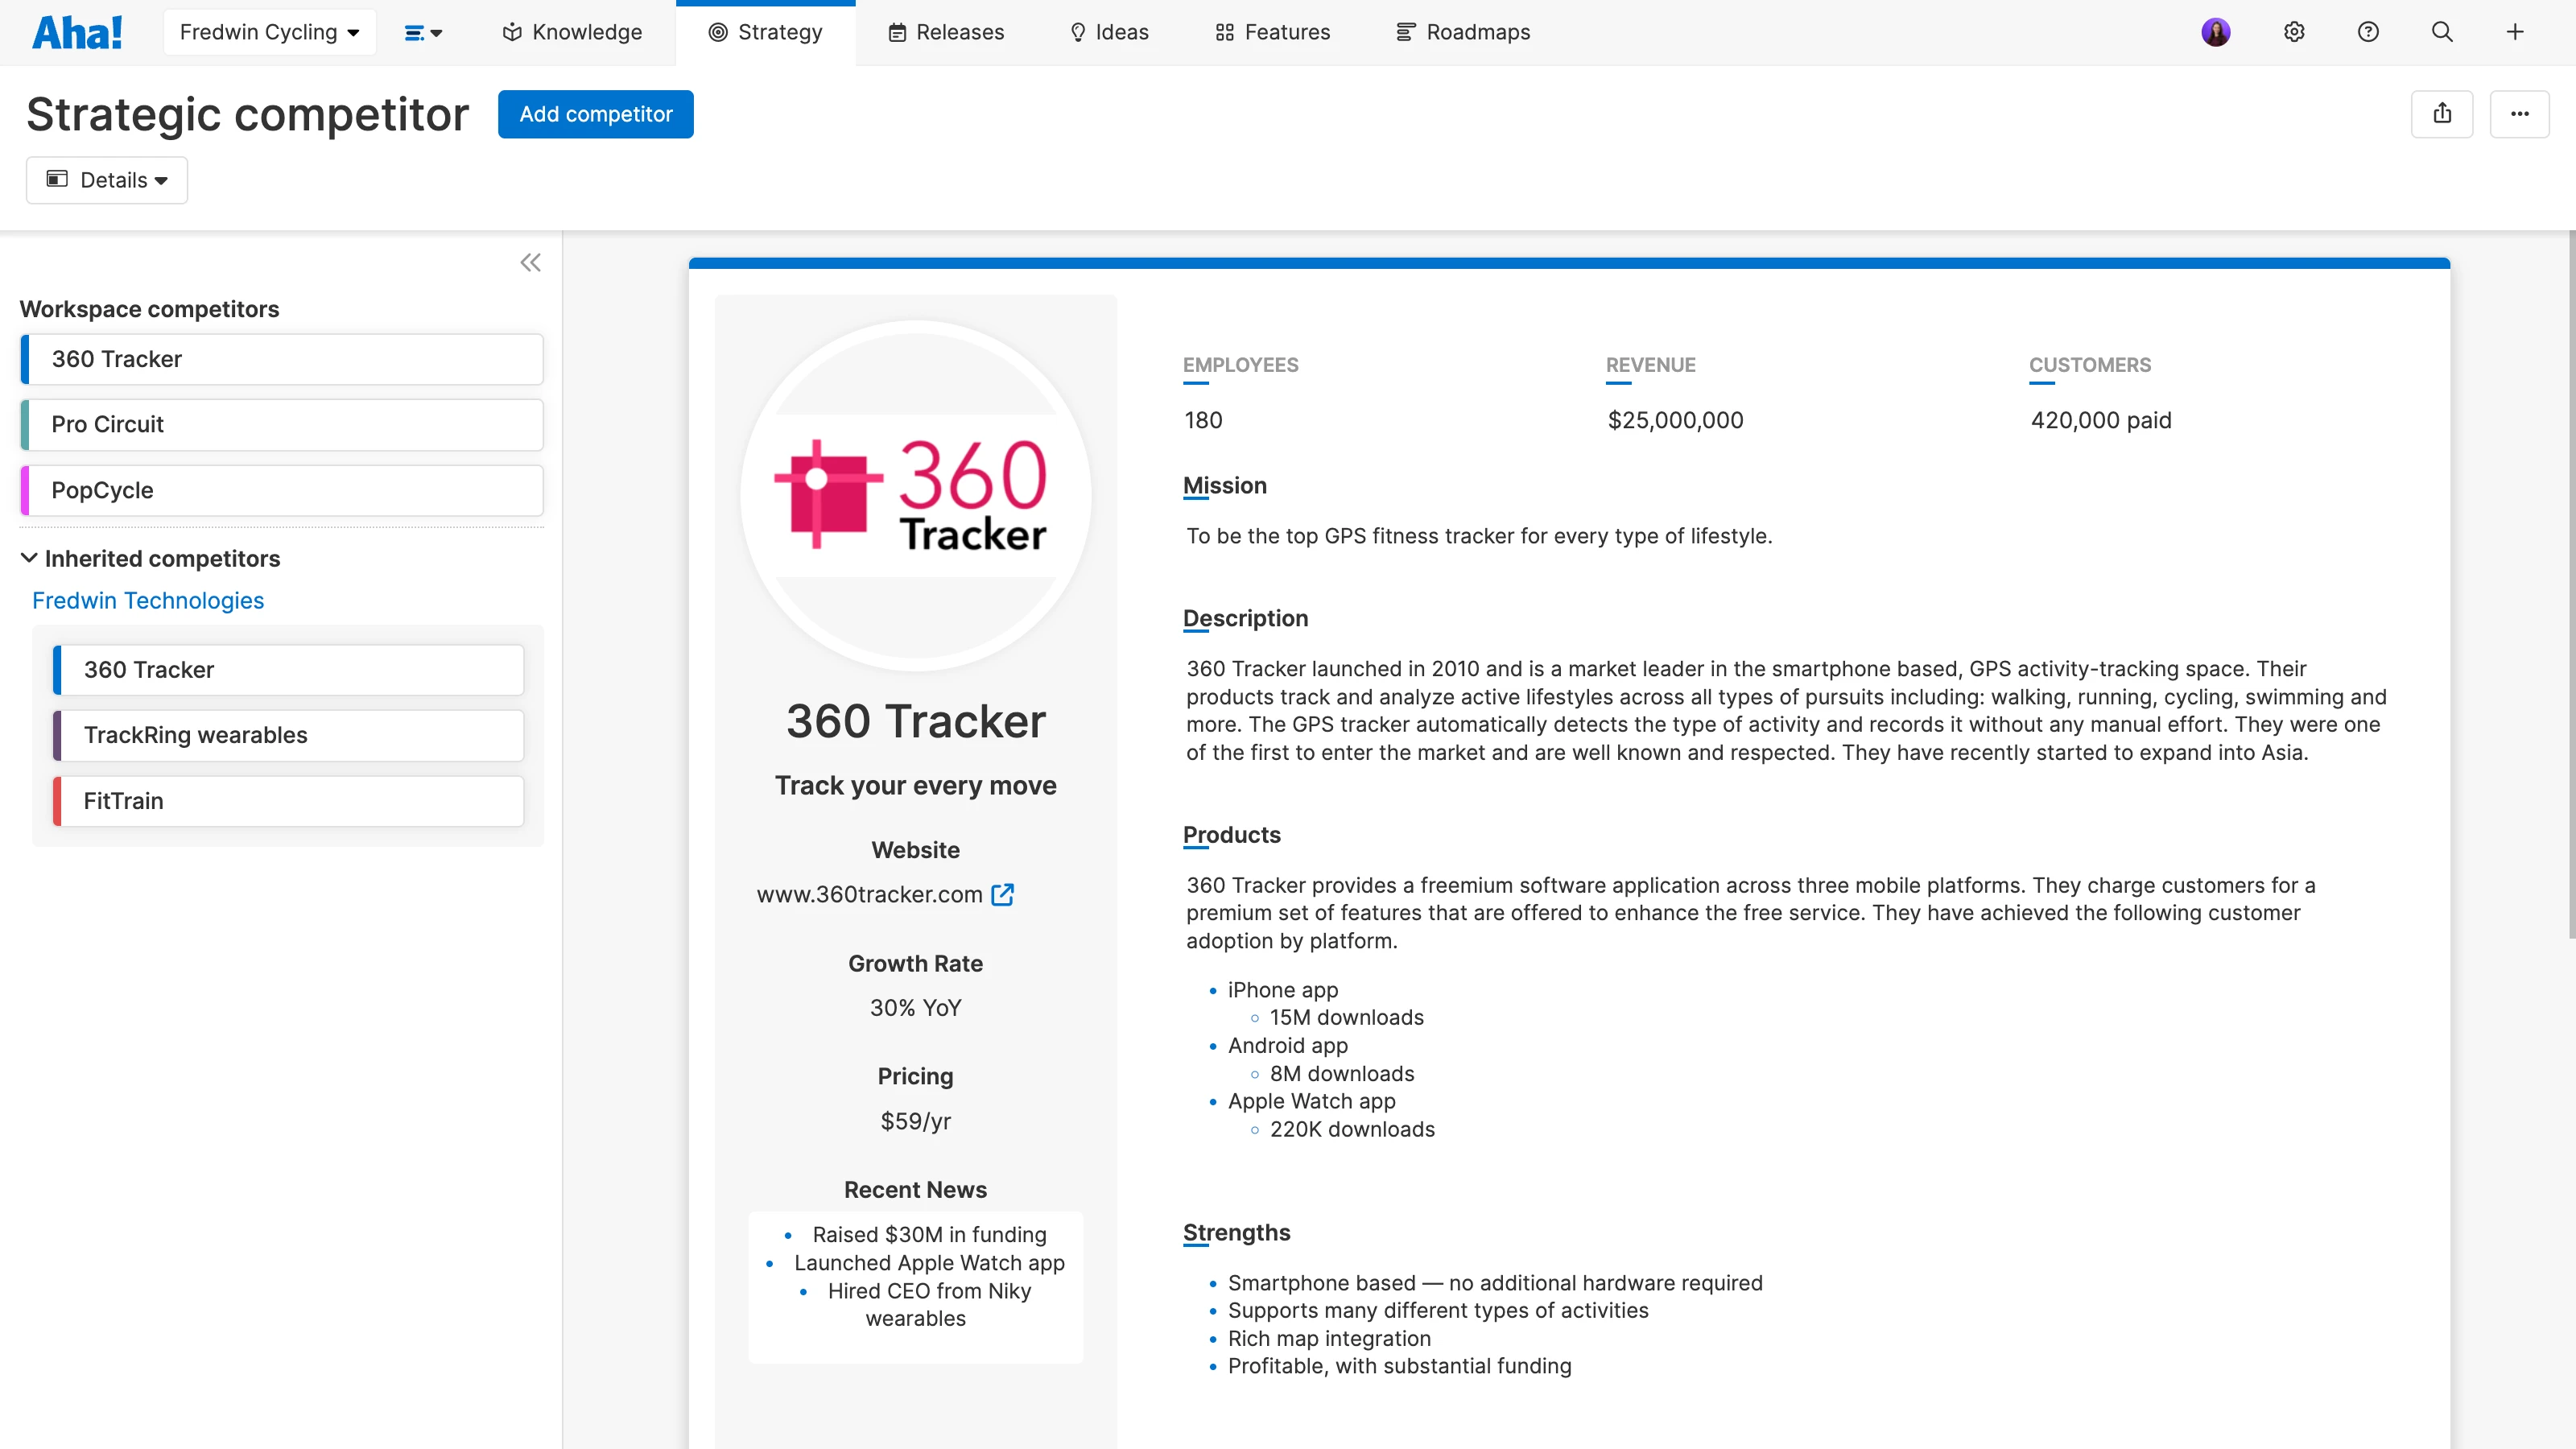Click the Aha! logo icon
The height and width of the screenshot is (1449, 2576).
(77, 32)
